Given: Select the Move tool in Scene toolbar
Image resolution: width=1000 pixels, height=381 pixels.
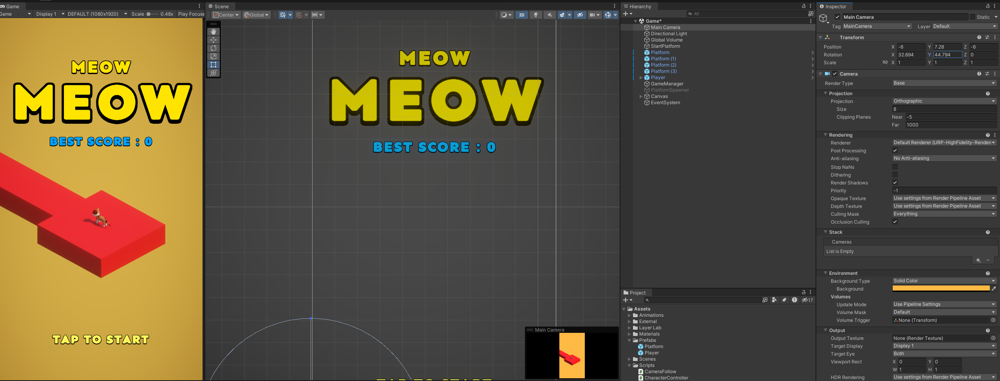Looking at the screenshot, I should [x=213, y=40].
